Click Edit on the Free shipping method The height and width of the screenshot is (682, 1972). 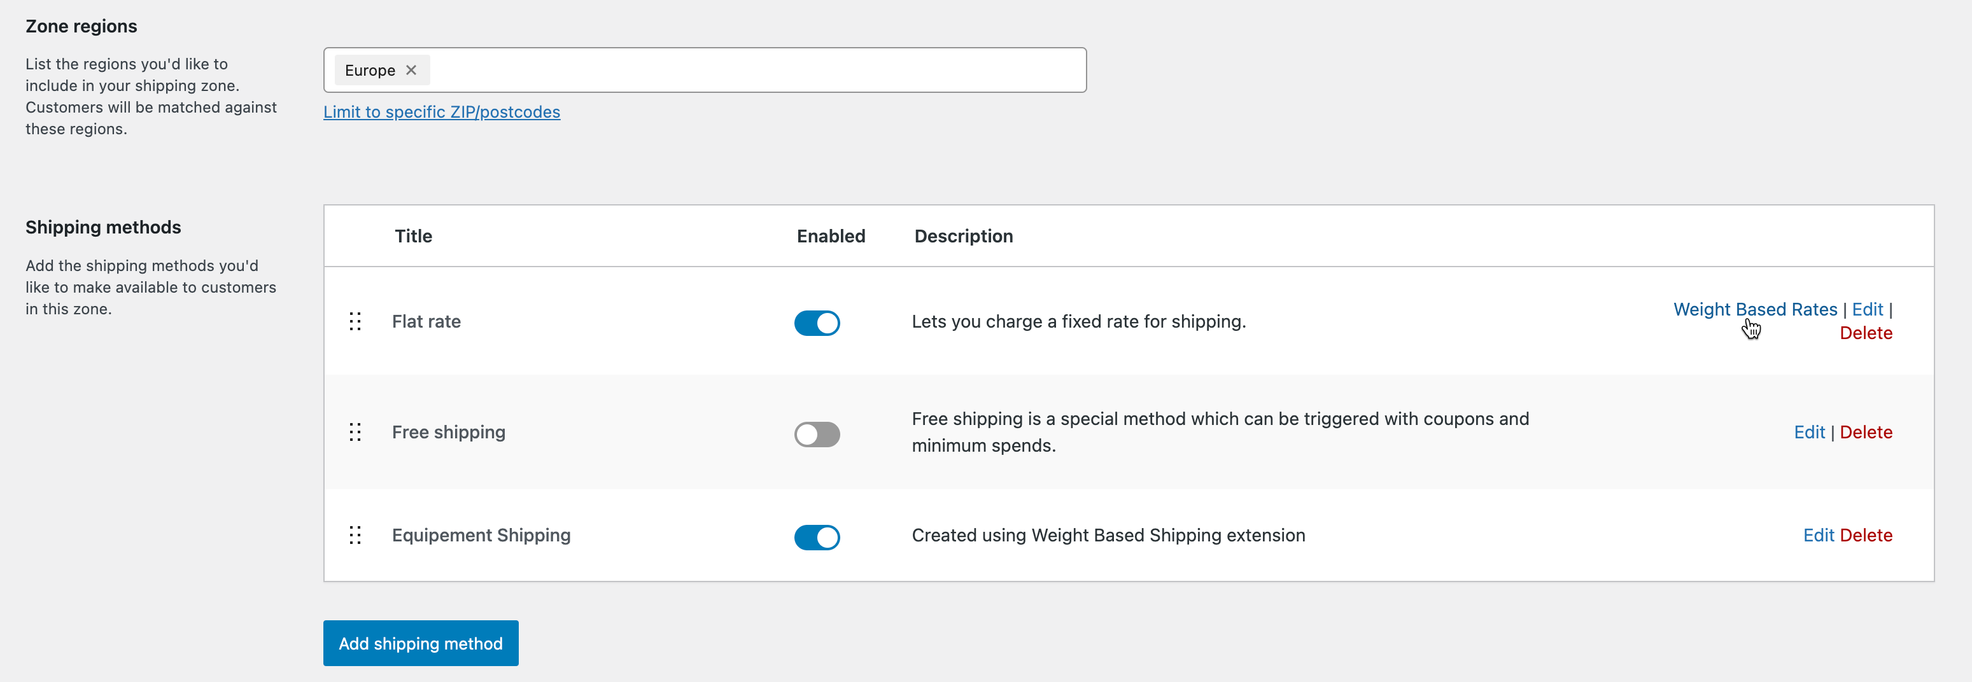[x=1810, y=432]
